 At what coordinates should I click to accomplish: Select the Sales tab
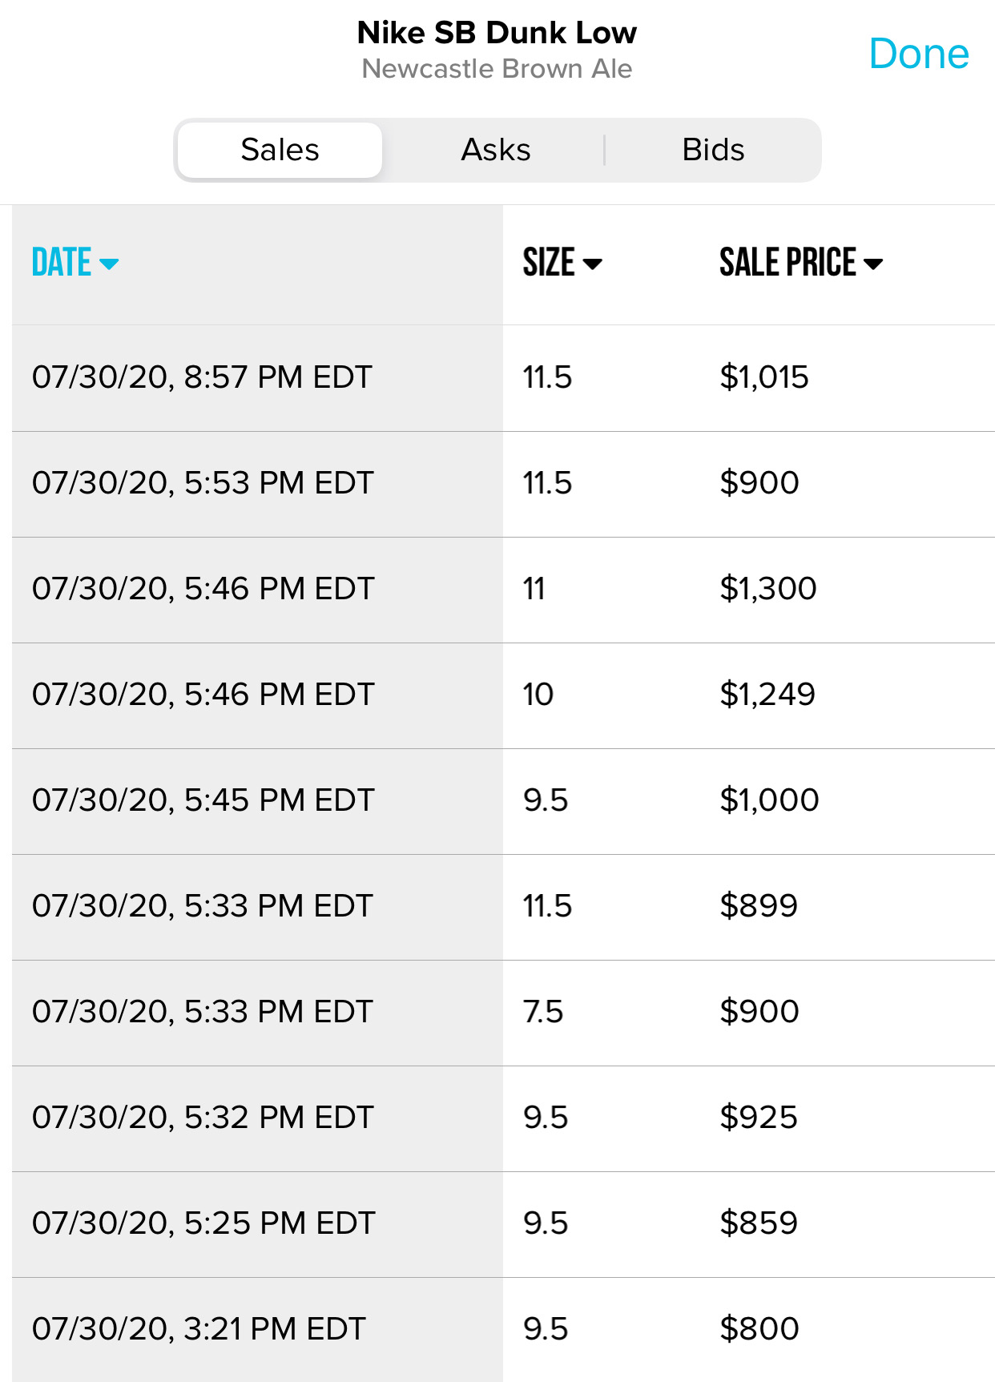[x=280, y=150]
